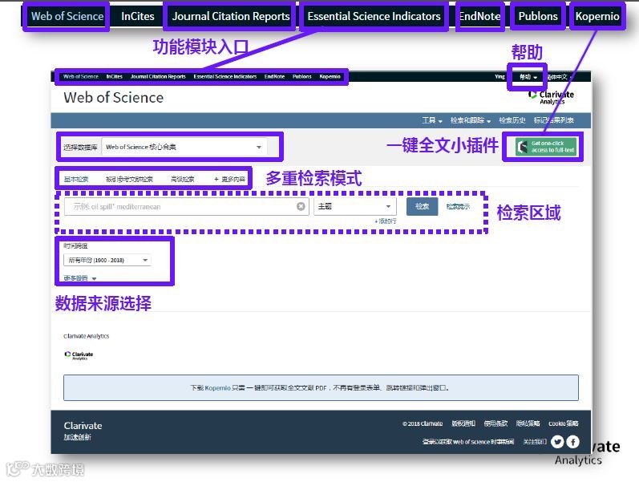Viewport: 639px width, 482px height.
Task: Click the blue 检索 search button
Action: (423, 206)
